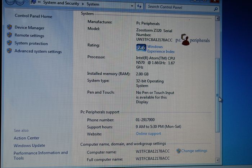Click the search magnifier icon
The width and height of the screenshot is (252, 168).
pyautogui.click(x=216, y=9)
